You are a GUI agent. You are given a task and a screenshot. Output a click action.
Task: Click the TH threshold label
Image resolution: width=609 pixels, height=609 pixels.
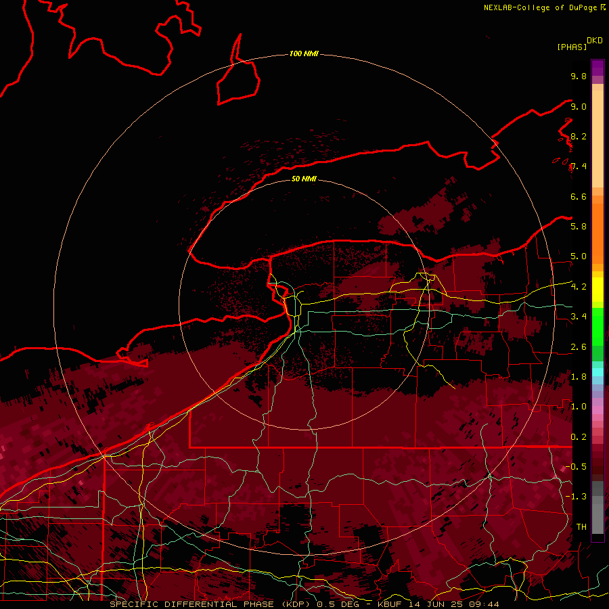pyautogui.click(x=581, y=527)
